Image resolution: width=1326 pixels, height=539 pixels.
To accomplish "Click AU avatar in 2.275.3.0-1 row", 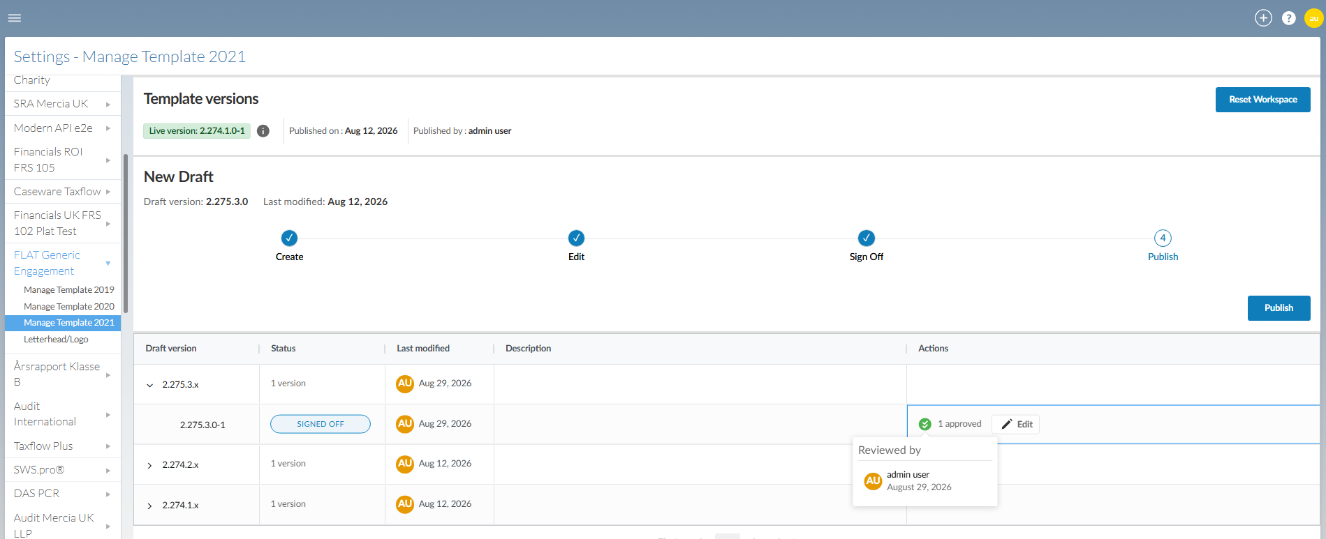I will pyautogui.click(x=405, y=424).
